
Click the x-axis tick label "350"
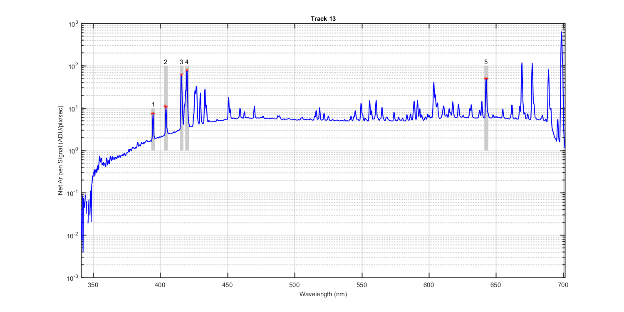tap(93, 285)
